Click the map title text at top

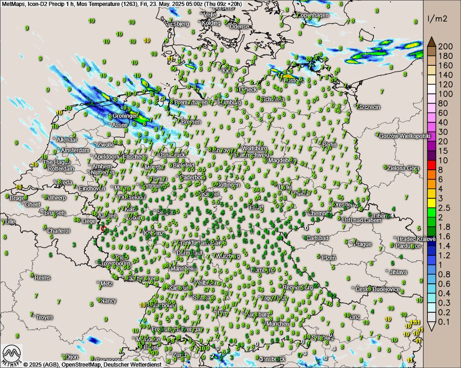point(122,4)
